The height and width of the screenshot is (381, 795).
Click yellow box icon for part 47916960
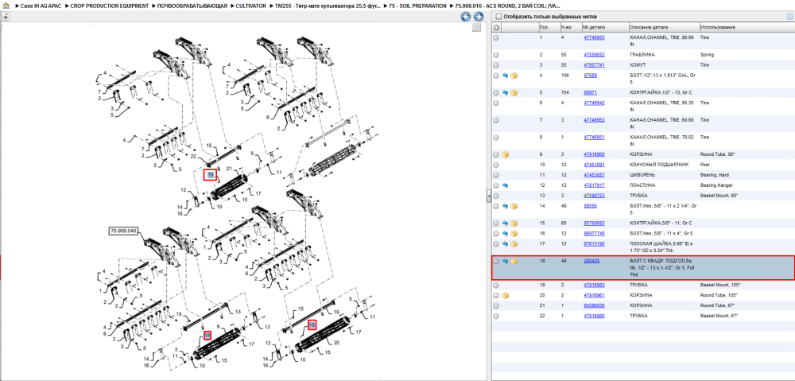[x=505, y=155]
